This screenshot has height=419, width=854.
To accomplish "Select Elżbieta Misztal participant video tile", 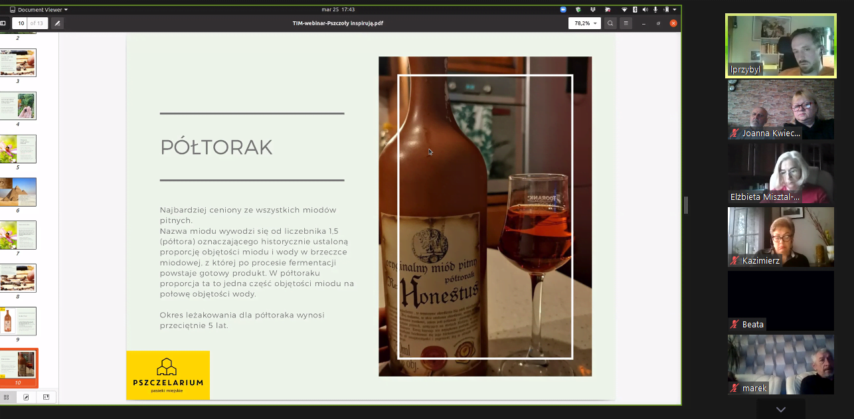I will [x=781, y=173].
